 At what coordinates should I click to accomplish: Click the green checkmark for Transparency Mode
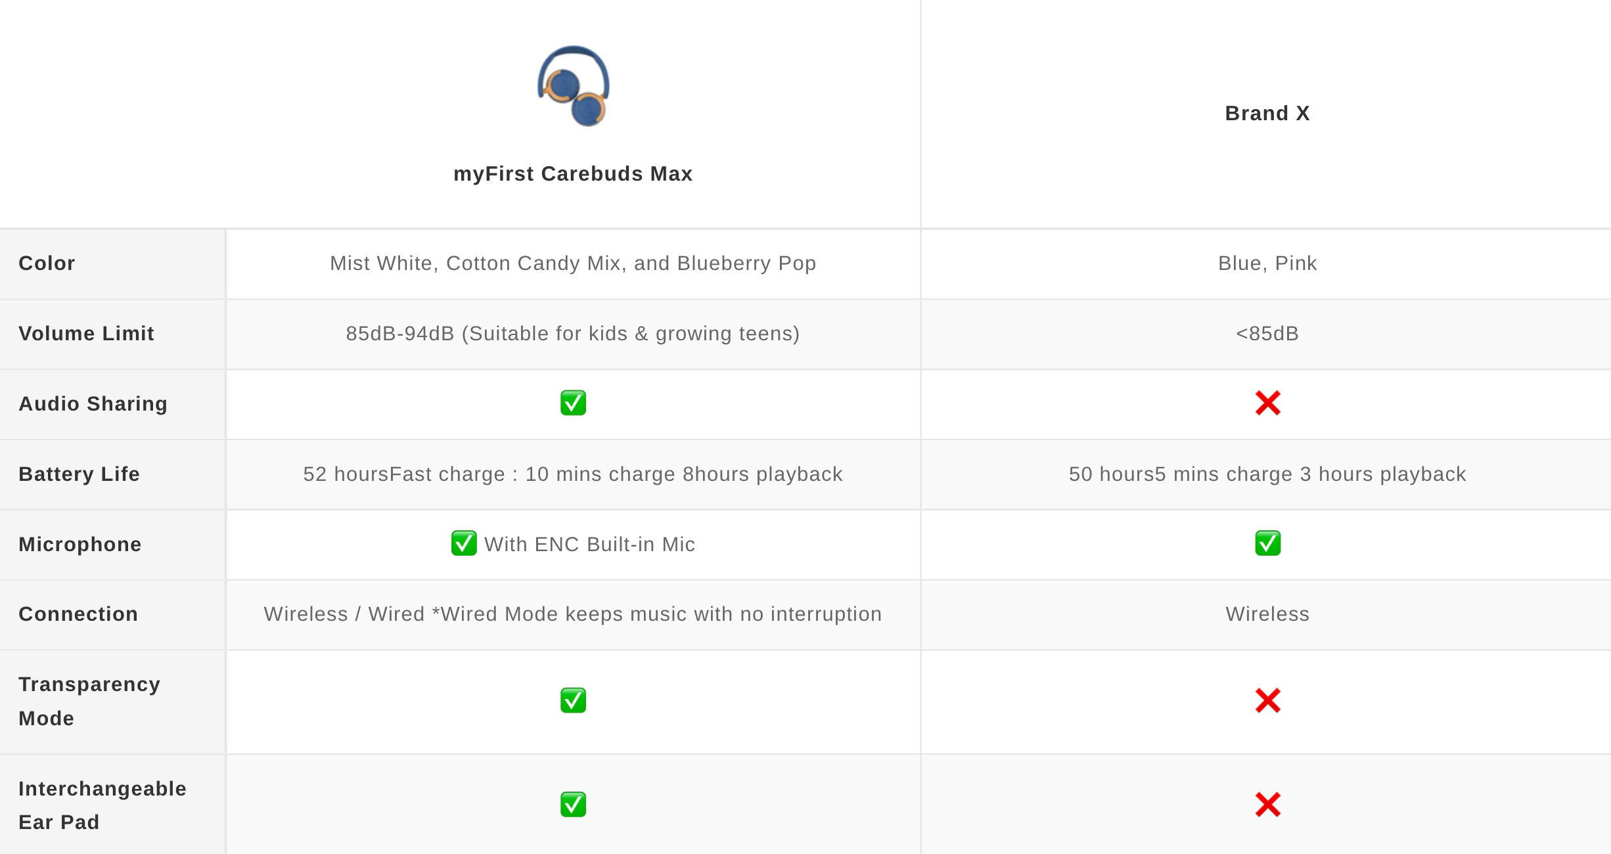pos(573,700)
